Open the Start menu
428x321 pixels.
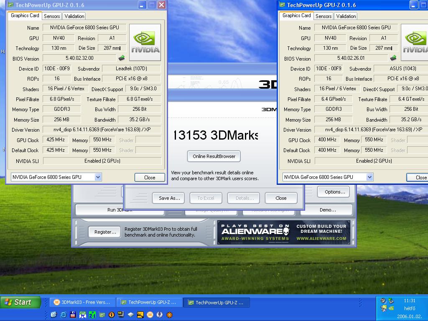[20, 302]
